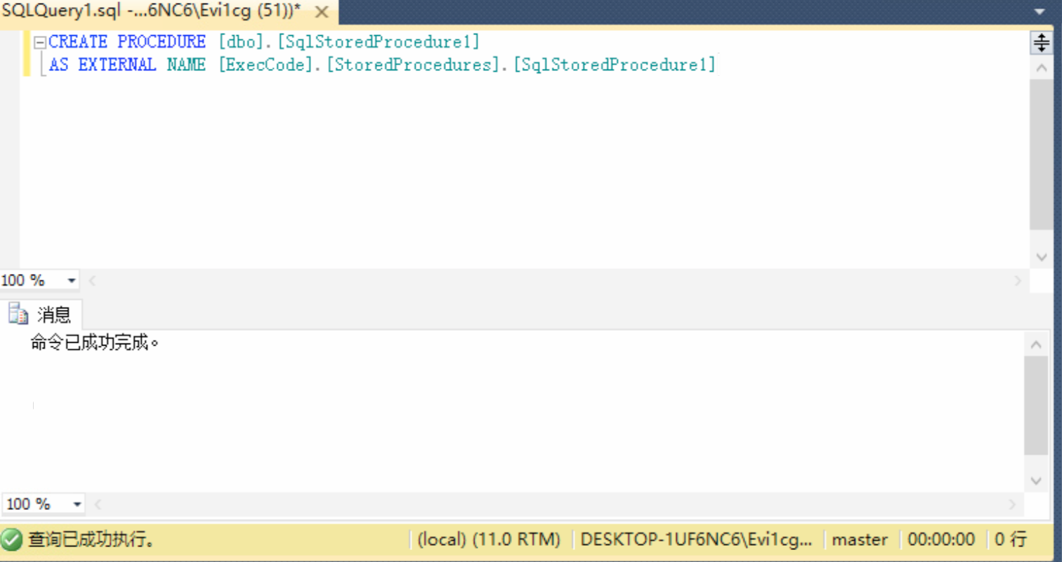Click editor horizontal scroll left arrow

pos(92,280)
